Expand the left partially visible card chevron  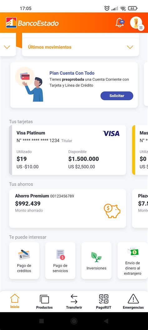(7, 47)
